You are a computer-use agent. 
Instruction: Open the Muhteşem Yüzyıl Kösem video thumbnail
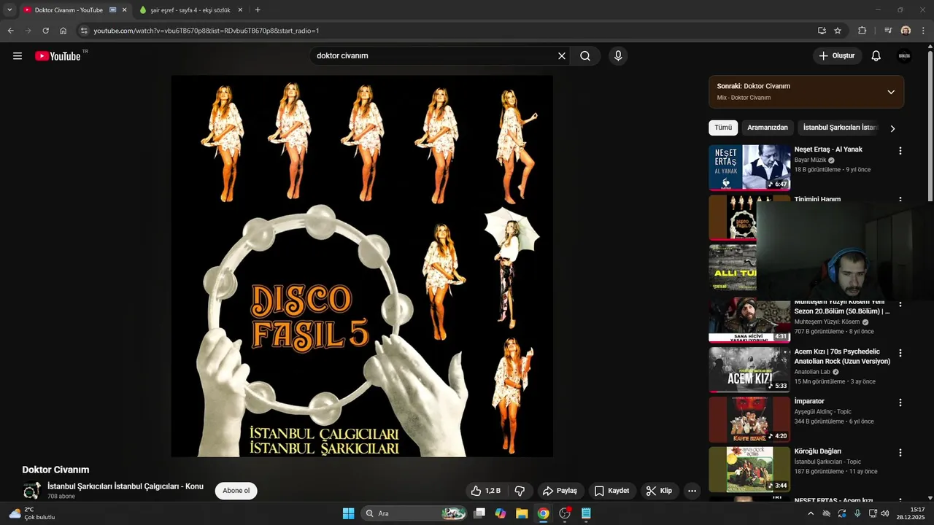pos(749,321)
